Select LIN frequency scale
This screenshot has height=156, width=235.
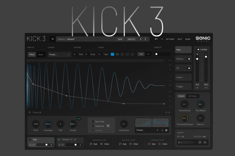(148, 54)
